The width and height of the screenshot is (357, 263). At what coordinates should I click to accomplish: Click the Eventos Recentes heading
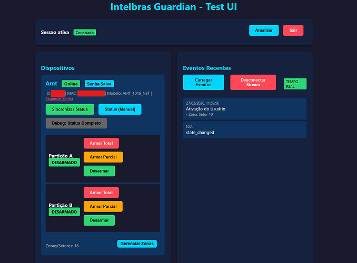point(207,68)
